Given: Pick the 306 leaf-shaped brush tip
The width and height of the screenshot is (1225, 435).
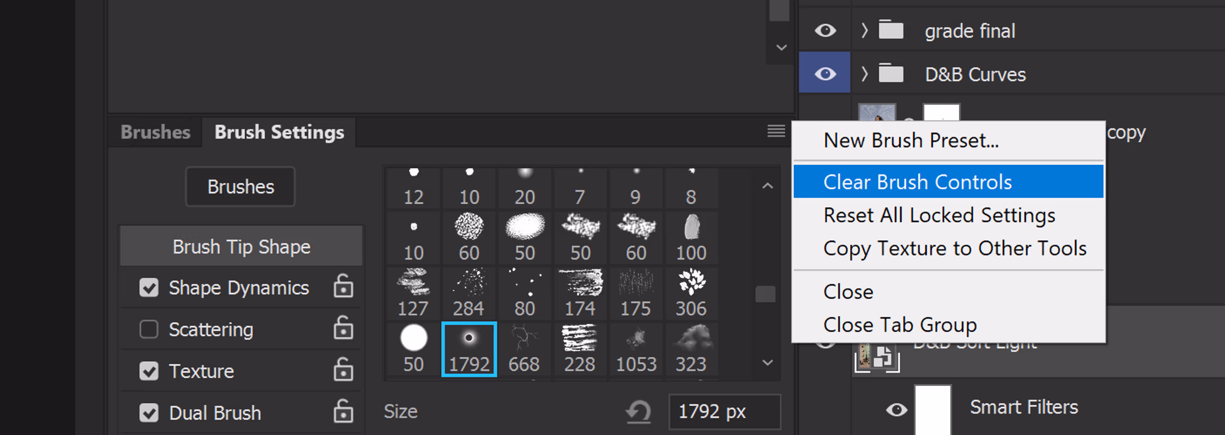Looking at the screenshot, I should click(x=691, y=293).
